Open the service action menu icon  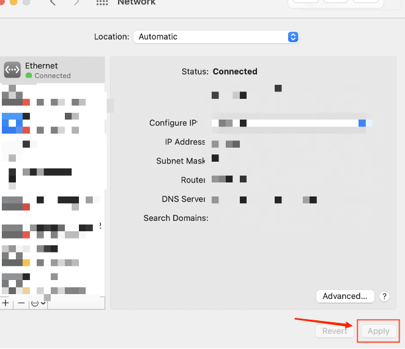coord(38,303)
